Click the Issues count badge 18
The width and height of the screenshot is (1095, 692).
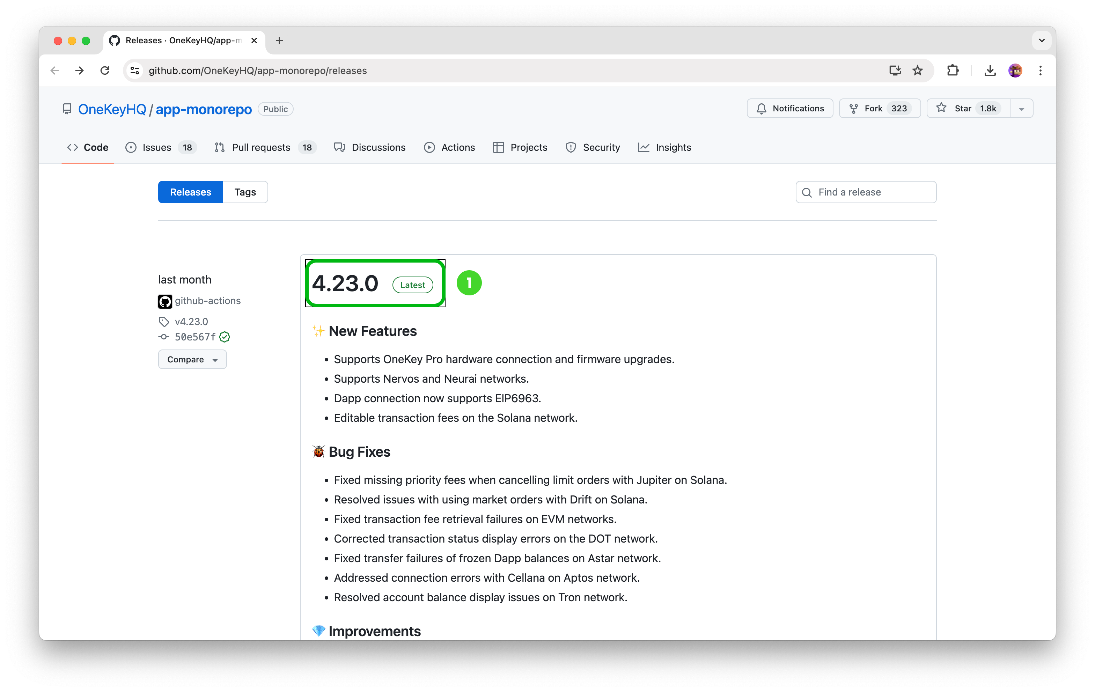click(188, 147)
